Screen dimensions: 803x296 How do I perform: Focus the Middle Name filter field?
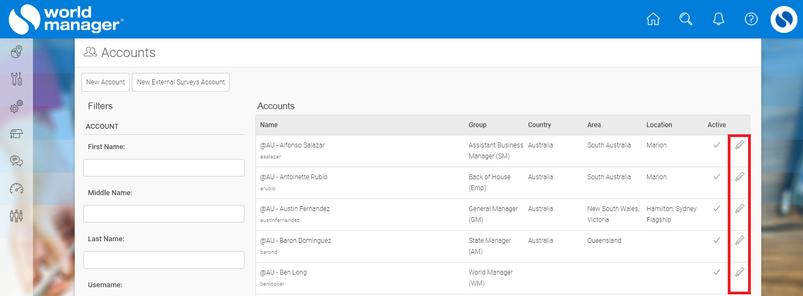tap(164, 214)
